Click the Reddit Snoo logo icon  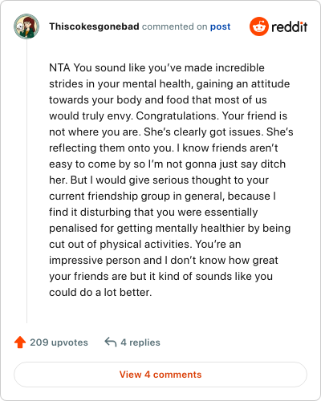pyautogui.click(x=258, y=26)
